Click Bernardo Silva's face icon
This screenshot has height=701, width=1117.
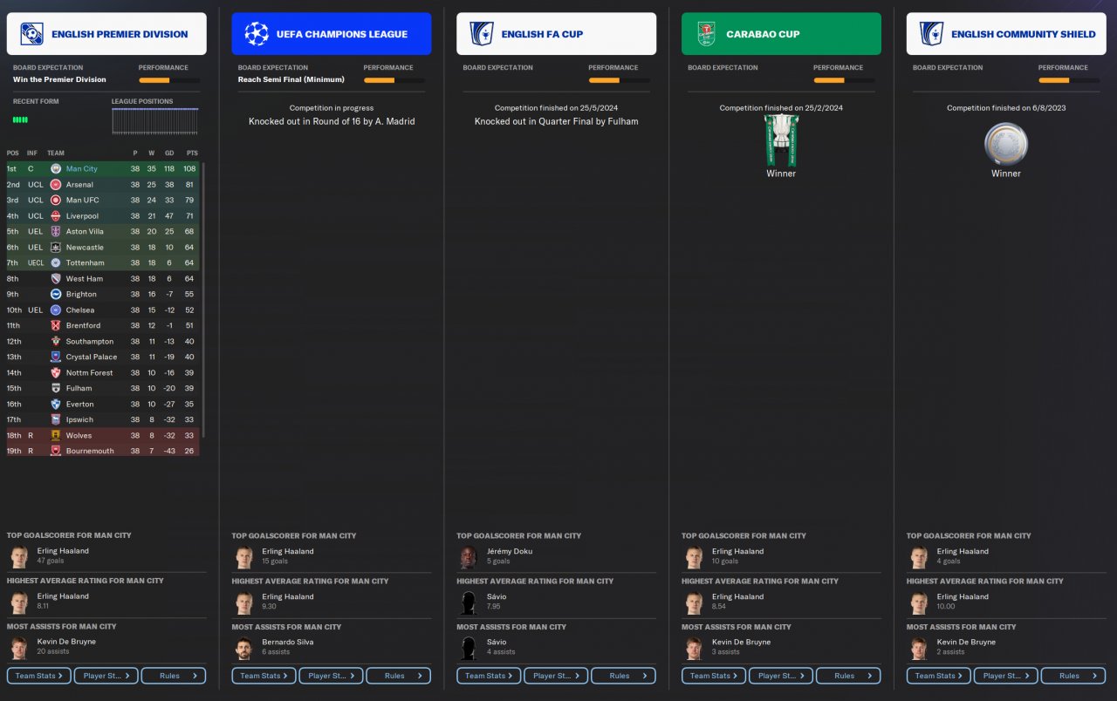click(243, 647)
